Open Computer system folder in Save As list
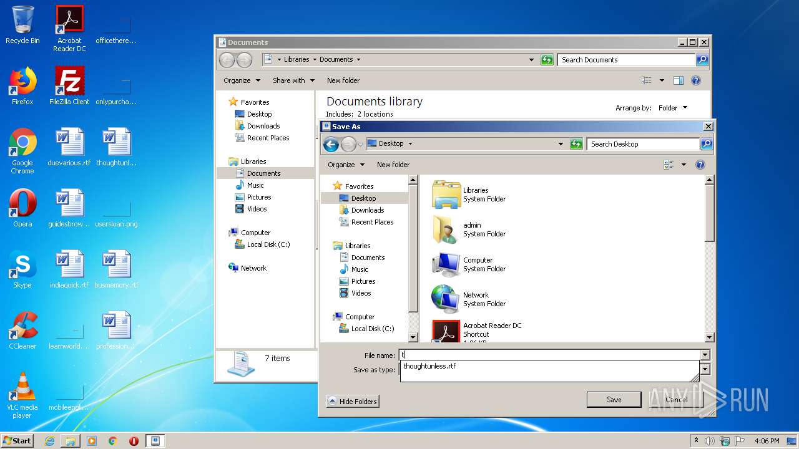 pyautogui.click(x=469, y=264)
